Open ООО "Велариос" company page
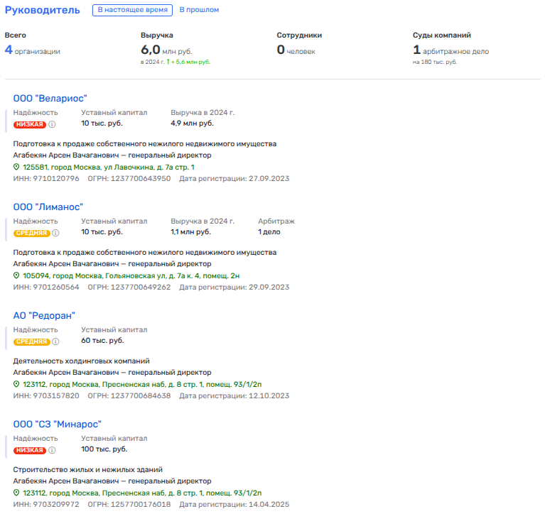The height and width of the screenshot is (531, 545). point(50,98)
